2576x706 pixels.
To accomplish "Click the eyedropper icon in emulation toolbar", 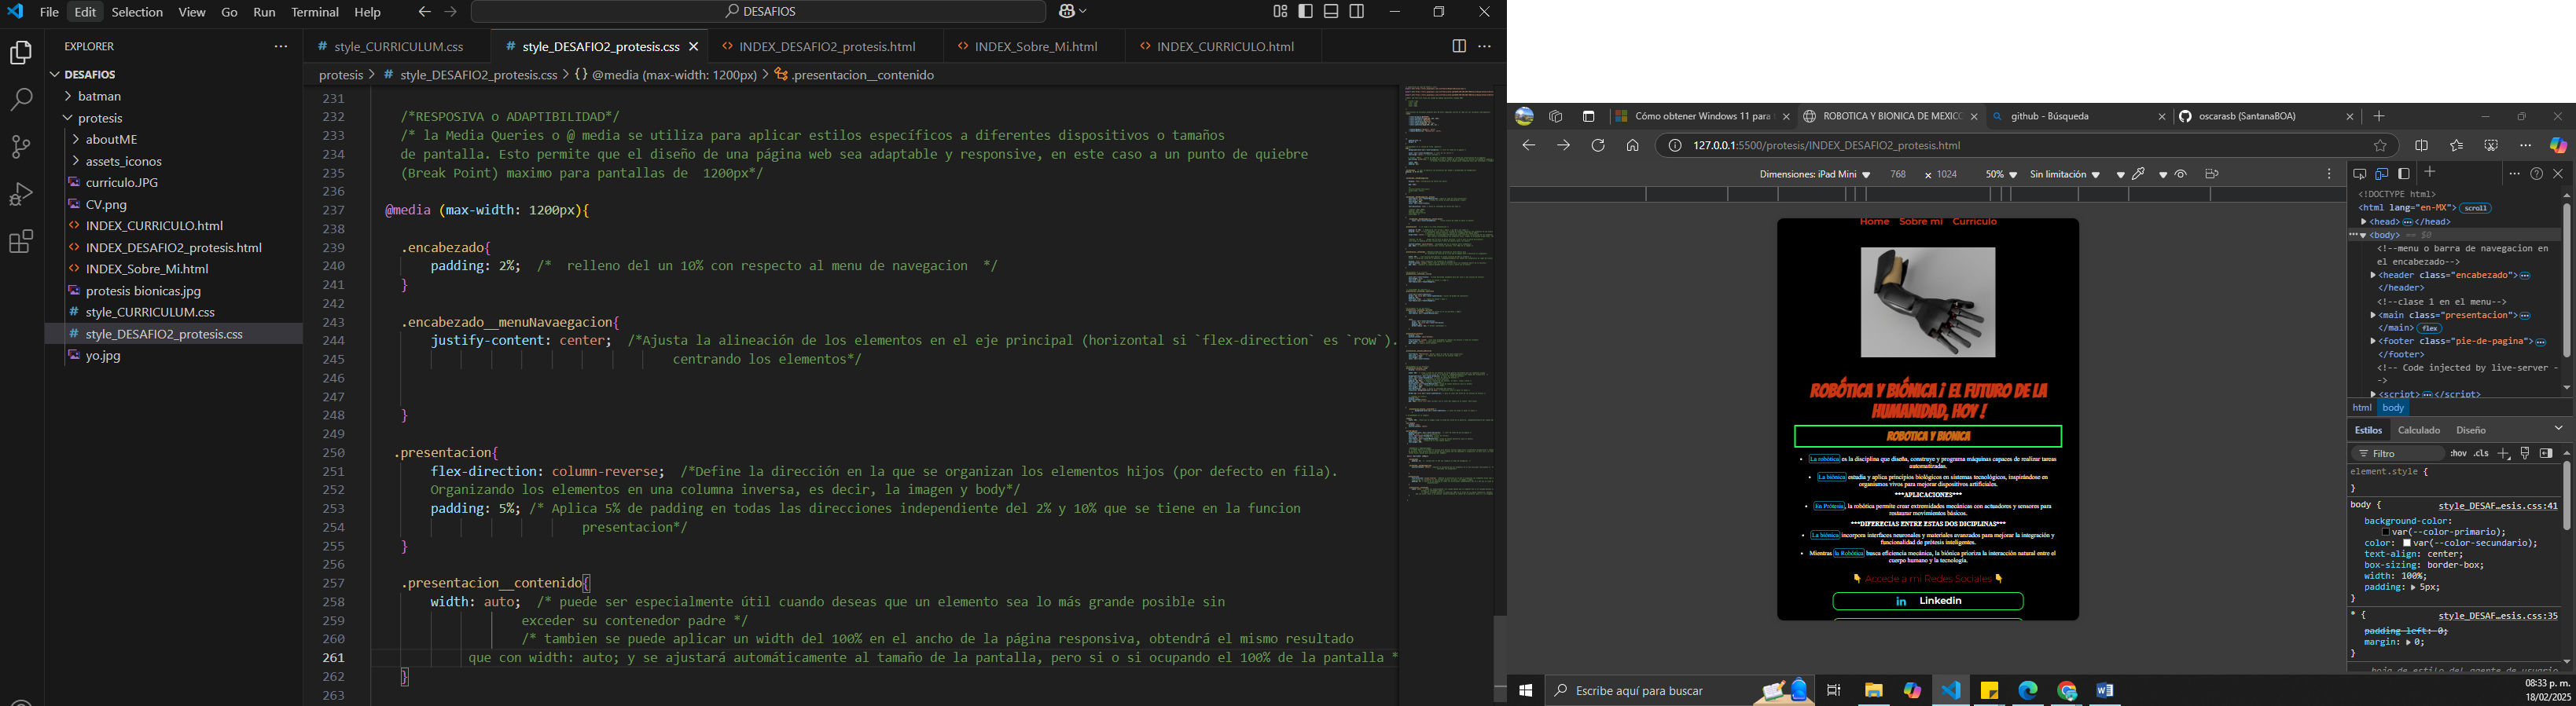I will click(x=2139, y=174).
